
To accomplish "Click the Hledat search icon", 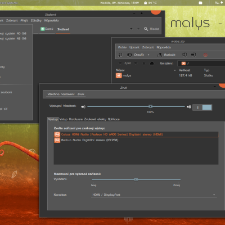I will [x=146, y=29].
